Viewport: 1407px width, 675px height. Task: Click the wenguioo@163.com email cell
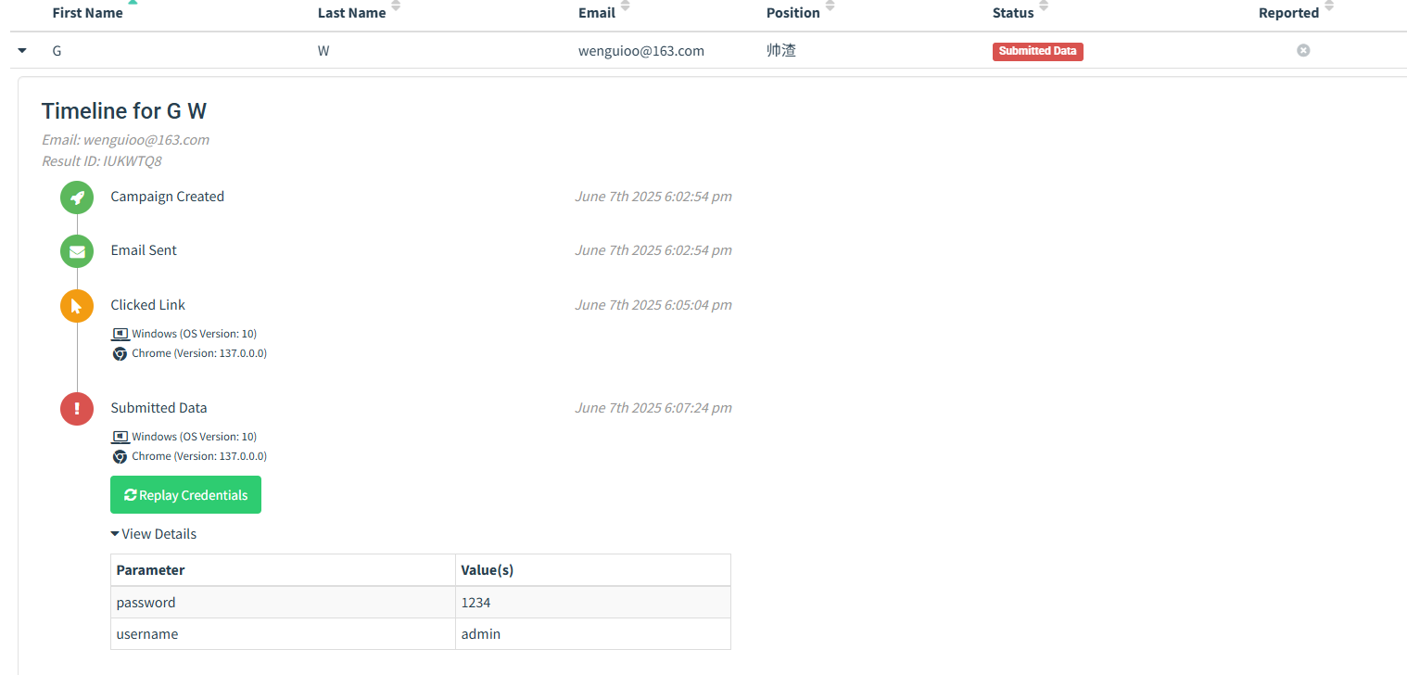click(641, 51)
